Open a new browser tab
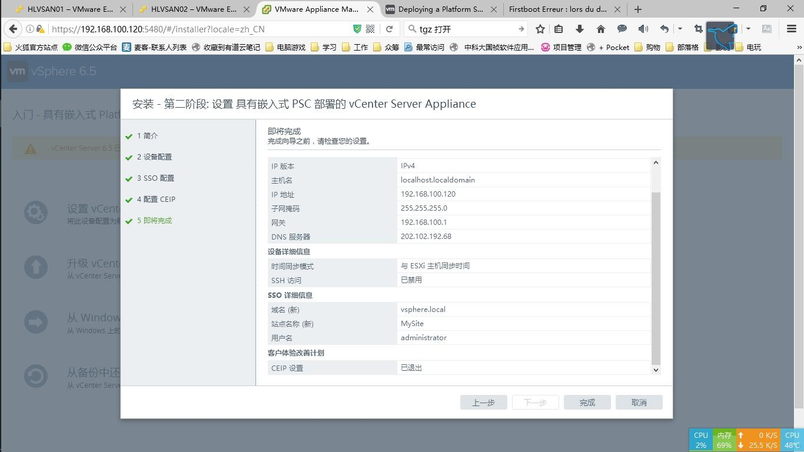Viewport: 804px width, 452px height. pos(638,9)
